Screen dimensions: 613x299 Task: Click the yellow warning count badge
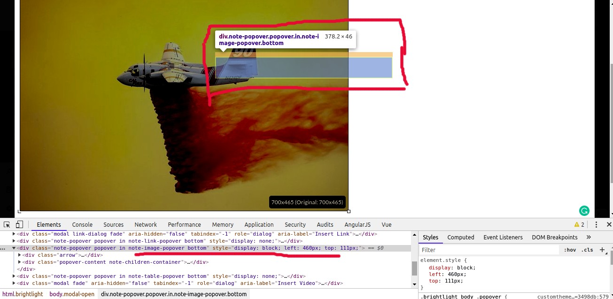579,225
